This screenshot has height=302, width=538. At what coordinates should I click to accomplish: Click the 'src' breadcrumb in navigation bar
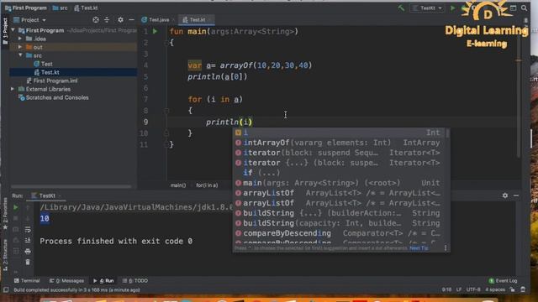click(60, 8)
